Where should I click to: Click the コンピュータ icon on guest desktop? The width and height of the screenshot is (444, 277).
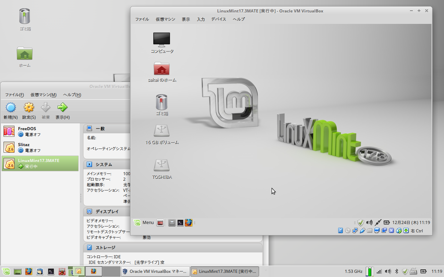click(x=162, y=39)
